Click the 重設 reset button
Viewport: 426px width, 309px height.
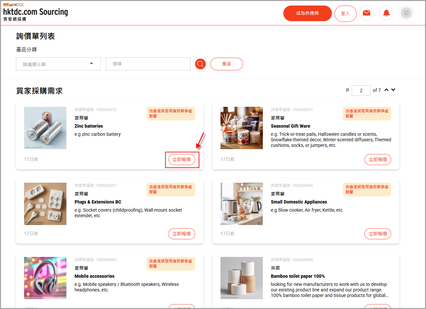click(227, 64)
